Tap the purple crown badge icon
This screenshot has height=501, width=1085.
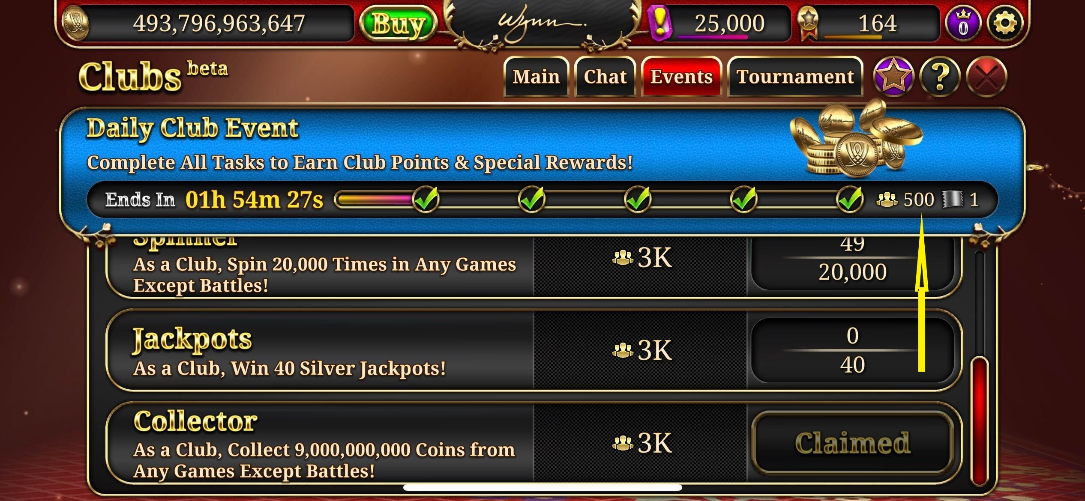(x=963, y=24)
